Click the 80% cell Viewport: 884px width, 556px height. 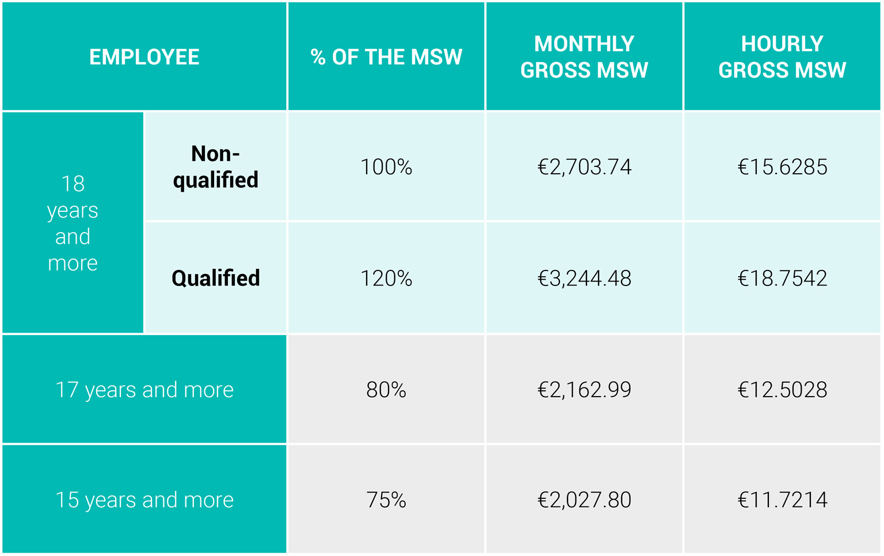point(386,390)
